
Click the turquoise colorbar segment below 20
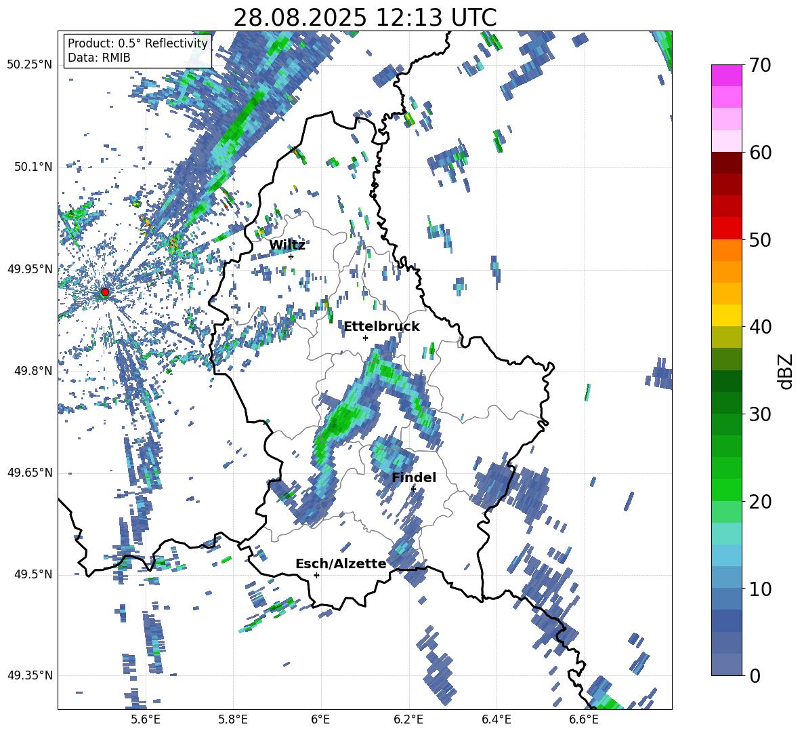pos(726,534)
